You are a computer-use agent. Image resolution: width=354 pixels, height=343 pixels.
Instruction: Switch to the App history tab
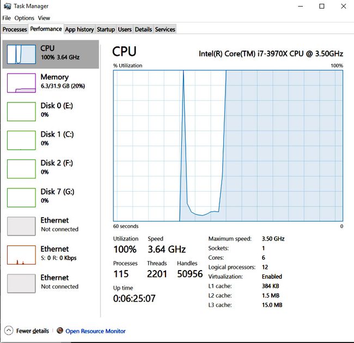[x=79, y=29]
